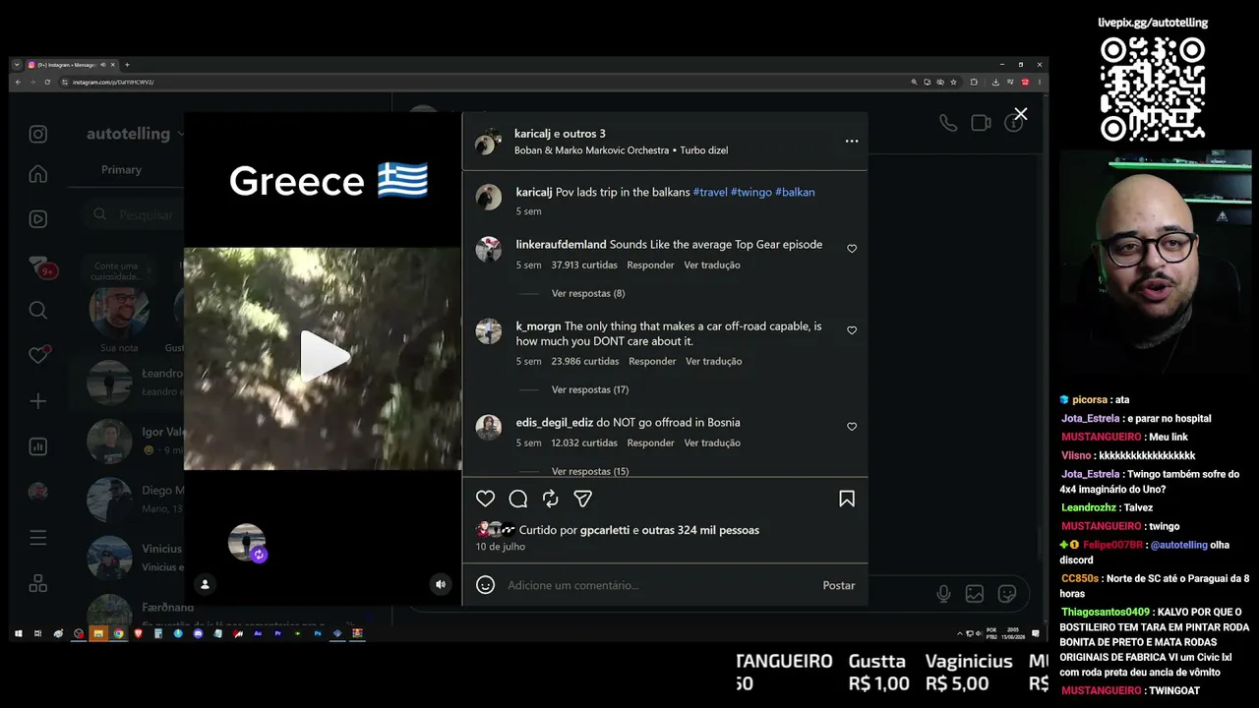Open the Meta apps grid icon
Image resolution: width=1259 pixels, height=708 pixels.
tap(37, 583)
